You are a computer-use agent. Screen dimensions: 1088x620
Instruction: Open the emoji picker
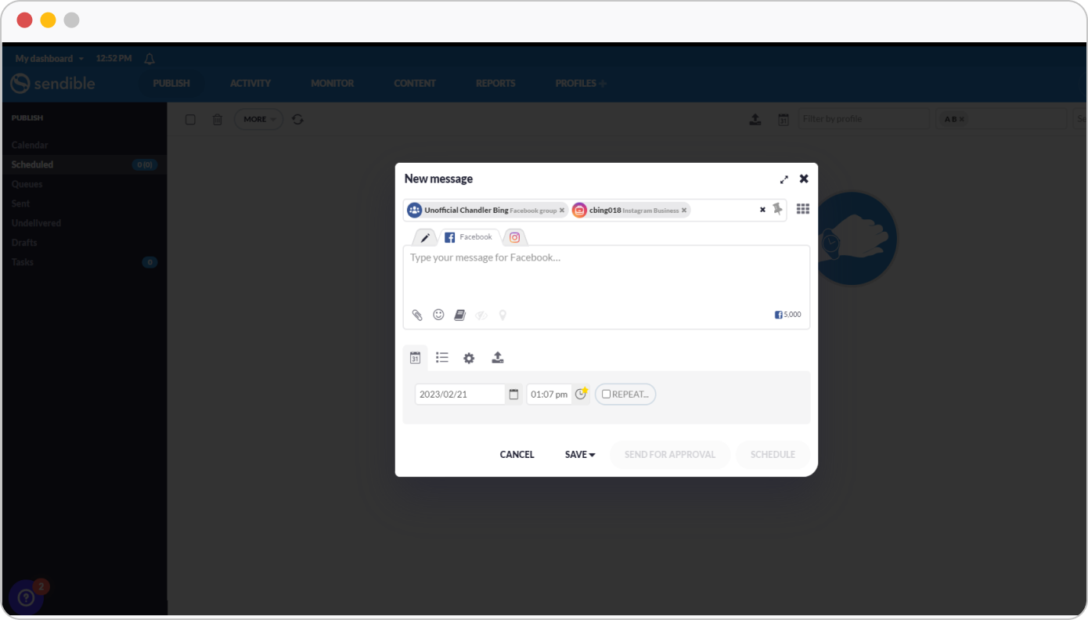(x=438, y=315)
